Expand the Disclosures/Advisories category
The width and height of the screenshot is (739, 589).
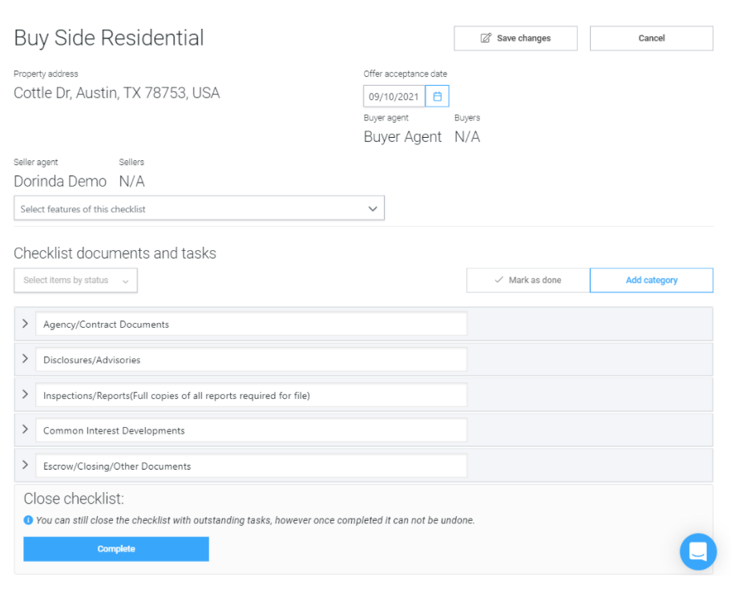point(25,359)
